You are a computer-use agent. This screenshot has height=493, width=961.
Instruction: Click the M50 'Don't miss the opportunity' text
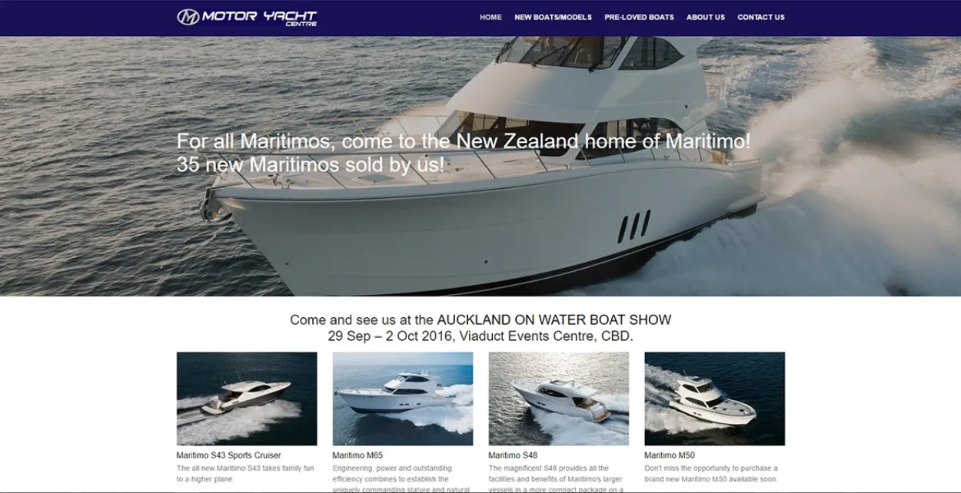click(x=711, y=473)
